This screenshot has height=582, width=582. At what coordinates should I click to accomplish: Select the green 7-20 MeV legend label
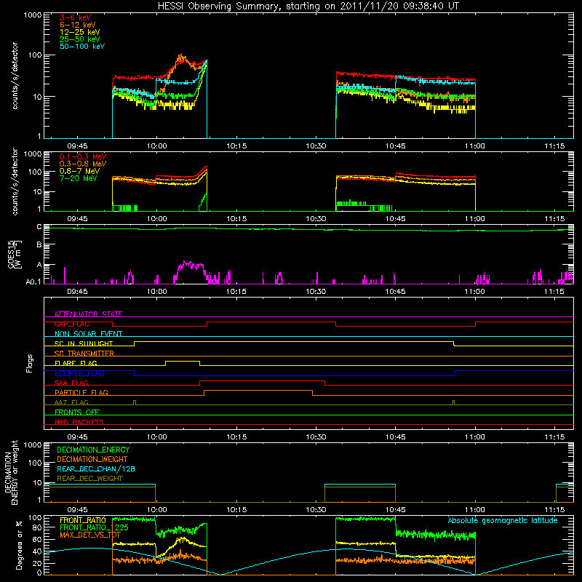pyautogui.click(x=79, y=178)
